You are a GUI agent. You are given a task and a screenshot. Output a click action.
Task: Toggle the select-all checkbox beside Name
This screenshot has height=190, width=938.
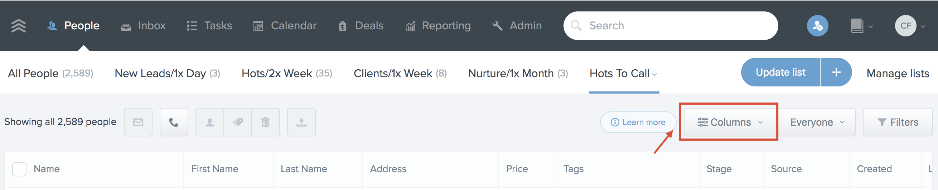click(x=19, y=169)
